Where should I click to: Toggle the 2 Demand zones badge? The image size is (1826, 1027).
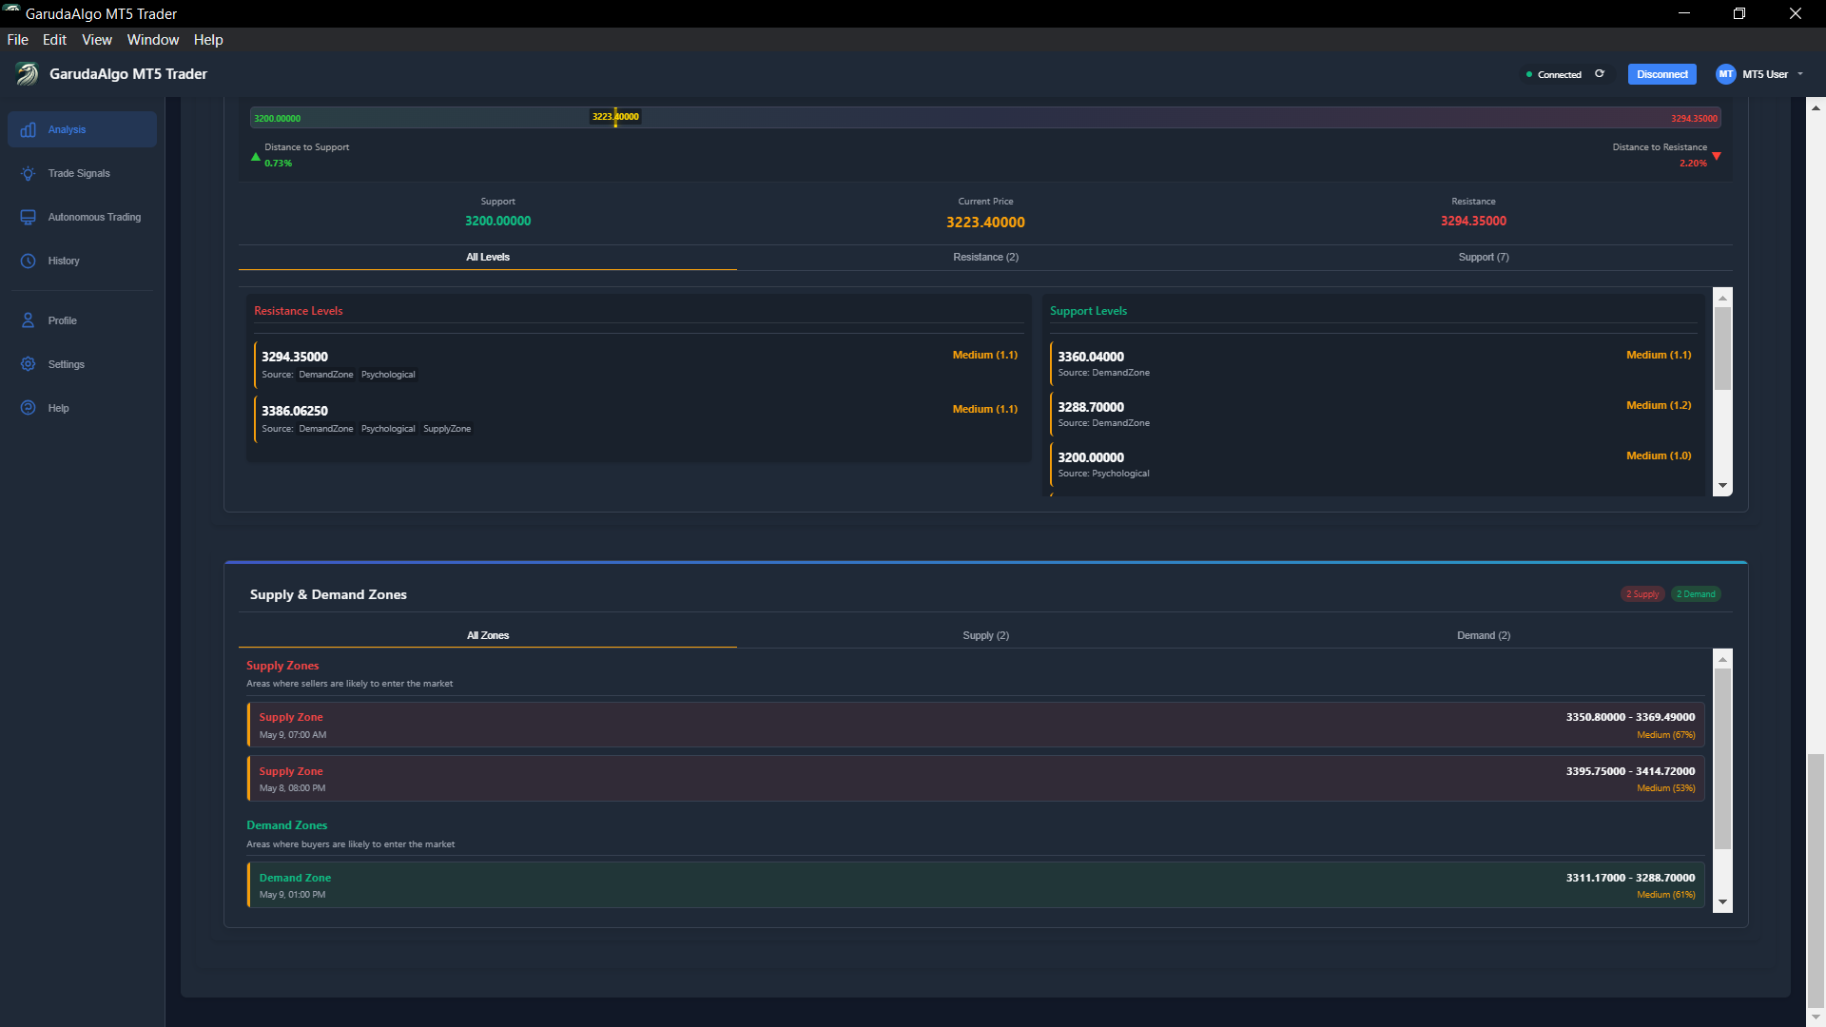[x=1696, y=593]
